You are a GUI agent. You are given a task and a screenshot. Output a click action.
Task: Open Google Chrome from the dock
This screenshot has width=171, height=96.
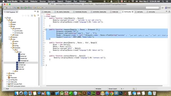[x=112, y=93]
